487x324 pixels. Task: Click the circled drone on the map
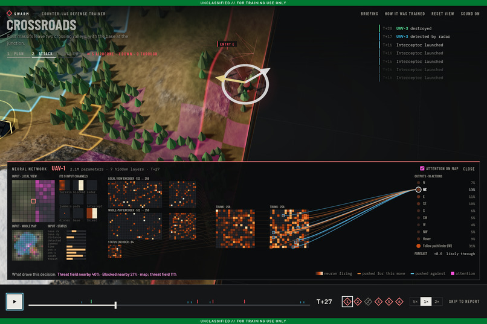point(245,84)
